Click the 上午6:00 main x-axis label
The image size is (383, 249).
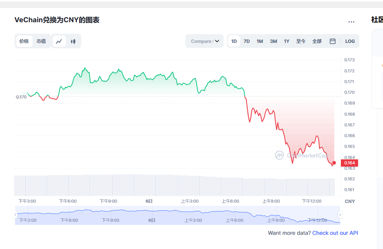pos(230,201)
